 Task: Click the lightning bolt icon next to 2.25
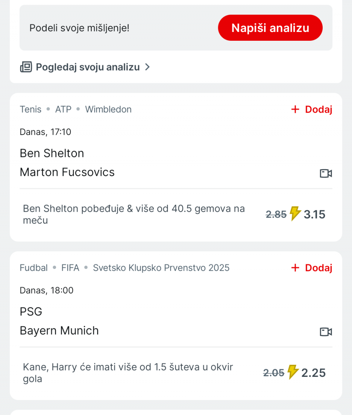click(293, 372)
